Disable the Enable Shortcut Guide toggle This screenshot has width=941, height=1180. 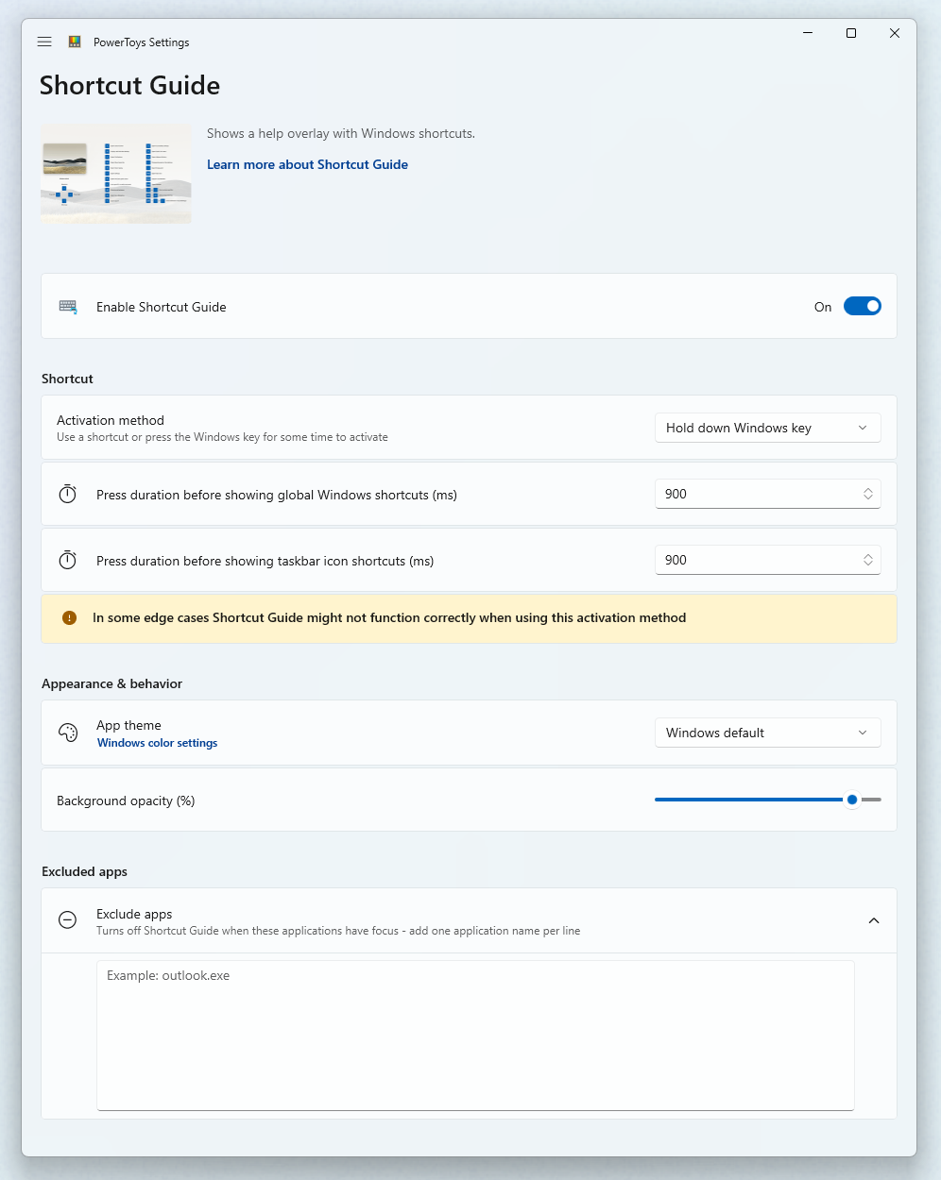pos(862,306)
